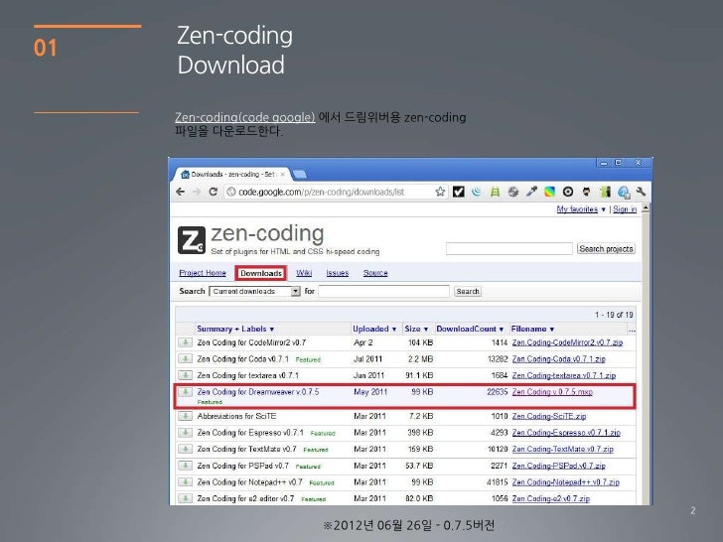Click the page scrollbar up arrow

point(646,208)
